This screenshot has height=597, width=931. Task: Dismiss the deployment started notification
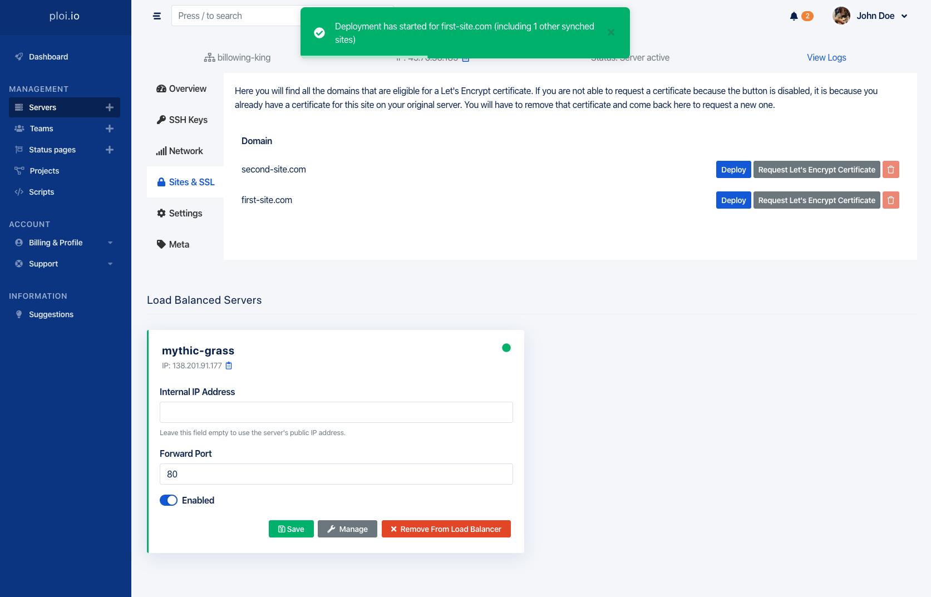611,32
